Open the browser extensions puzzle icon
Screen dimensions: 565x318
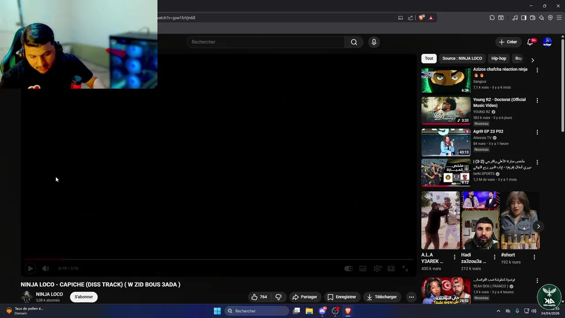click(492, 18)
